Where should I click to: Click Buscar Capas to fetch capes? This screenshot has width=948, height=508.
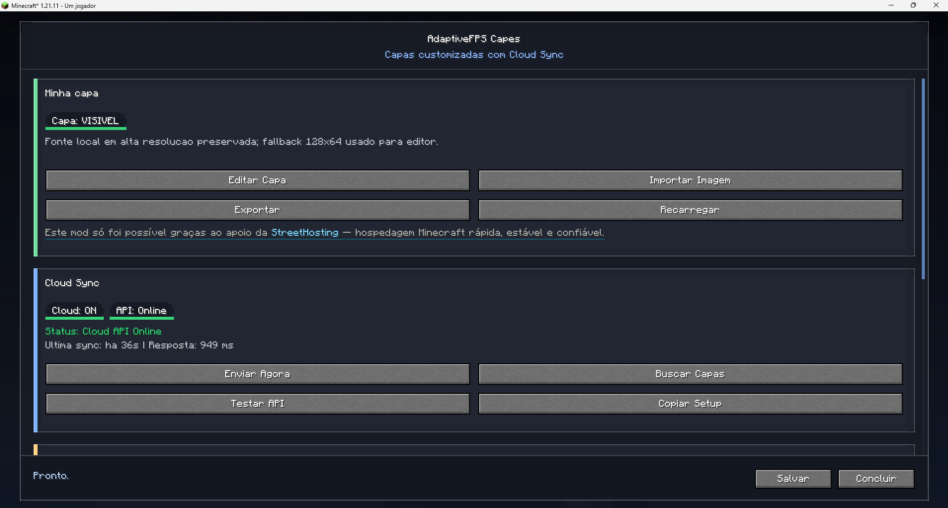[690, 374]
